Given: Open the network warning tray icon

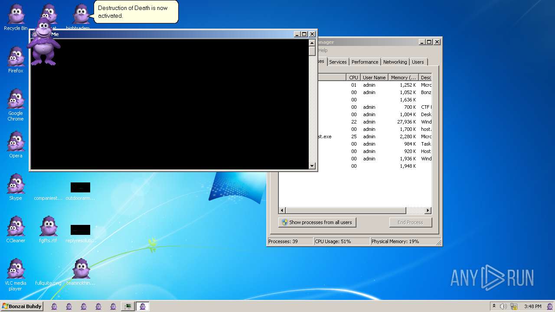Looking at the screenshot, I should [x=514, y=306].
